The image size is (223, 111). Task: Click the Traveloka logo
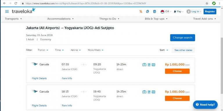pyautogui.click(x=24, y=11)
